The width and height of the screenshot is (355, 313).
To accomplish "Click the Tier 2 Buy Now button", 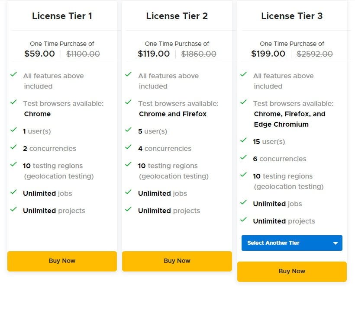I will click(x=177, y=261).
